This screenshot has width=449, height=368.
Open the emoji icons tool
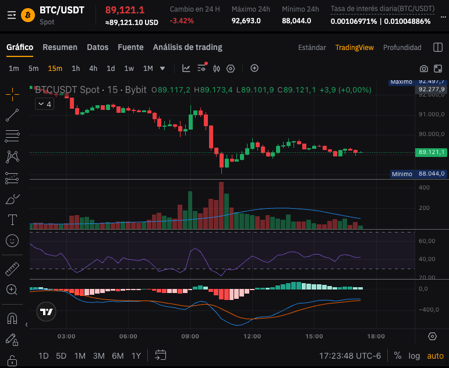(12, 241)
